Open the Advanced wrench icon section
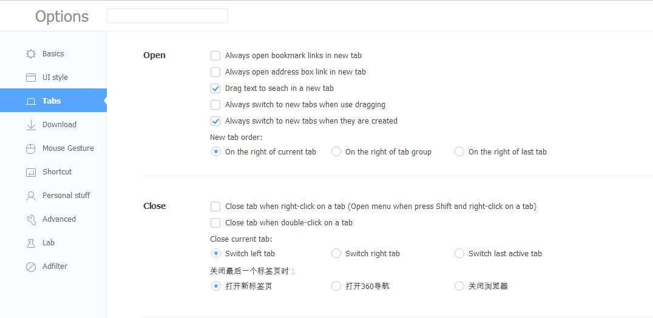 [31, 219]
